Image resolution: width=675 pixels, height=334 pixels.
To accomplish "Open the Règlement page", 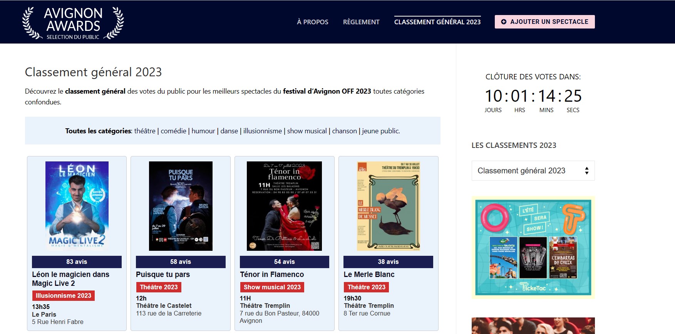I will pyautogui.click(x=361, y=22).
